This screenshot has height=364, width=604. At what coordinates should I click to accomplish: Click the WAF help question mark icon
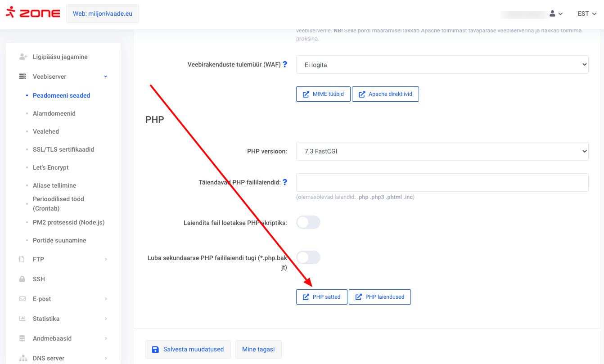tap(285, 64)
